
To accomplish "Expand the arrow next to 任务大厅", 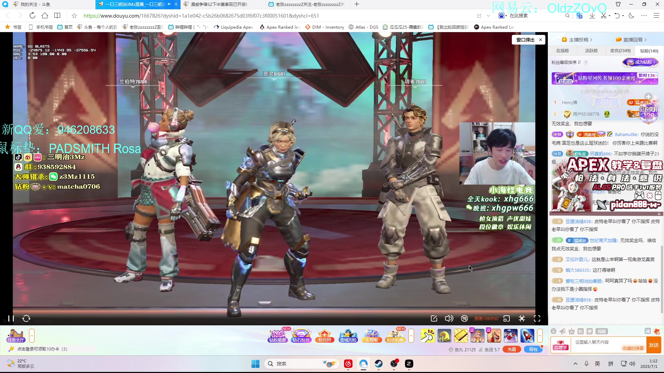I will [x=32, y=336].
